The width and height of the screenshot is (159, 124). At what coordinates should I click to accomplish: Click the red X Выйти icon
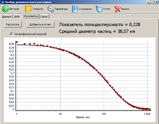click(x=117, y=9)
